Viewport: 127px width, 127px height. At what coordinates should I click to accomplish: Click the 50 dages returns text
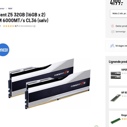point(121,46)
